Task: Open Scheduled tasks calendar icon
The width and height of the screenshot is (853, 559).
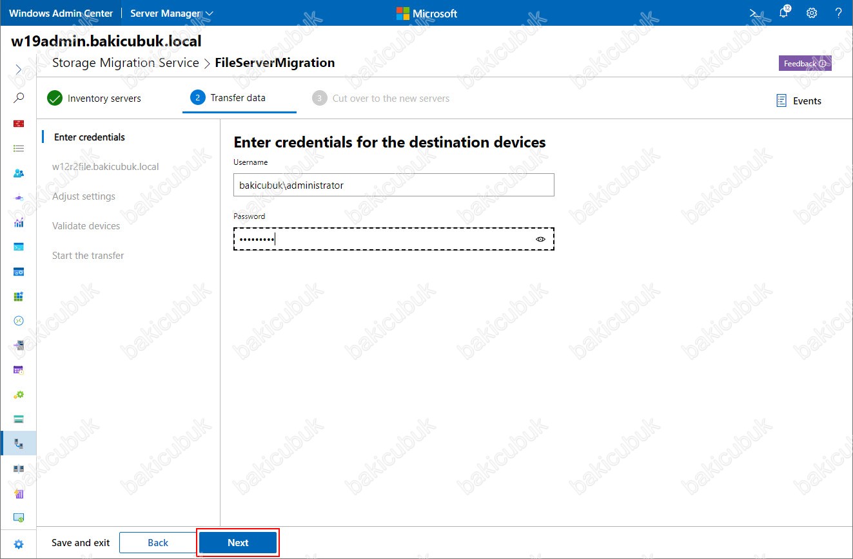Action: [x=19, y=370]
